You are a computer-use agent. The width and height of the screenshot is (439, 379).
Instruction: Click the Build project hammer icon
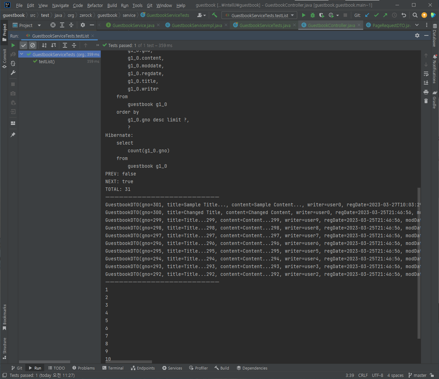point(215,15)
